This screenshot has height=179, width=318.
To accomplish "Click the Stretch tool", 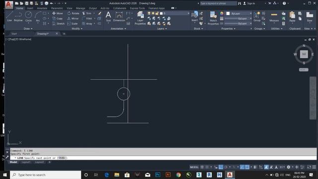I will tap(58, 23).
